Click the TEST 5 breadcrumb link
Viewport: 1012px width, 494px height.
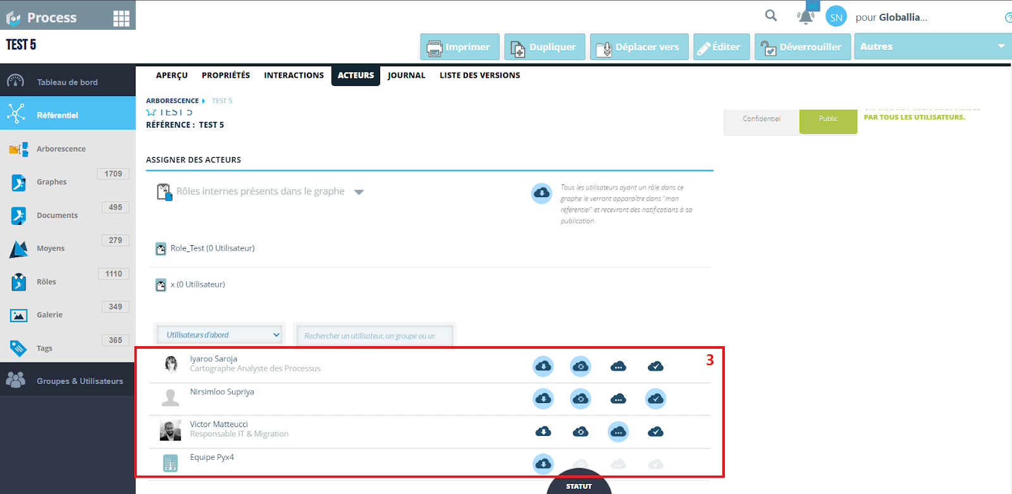pyautogui.click(x=222, y=101)
